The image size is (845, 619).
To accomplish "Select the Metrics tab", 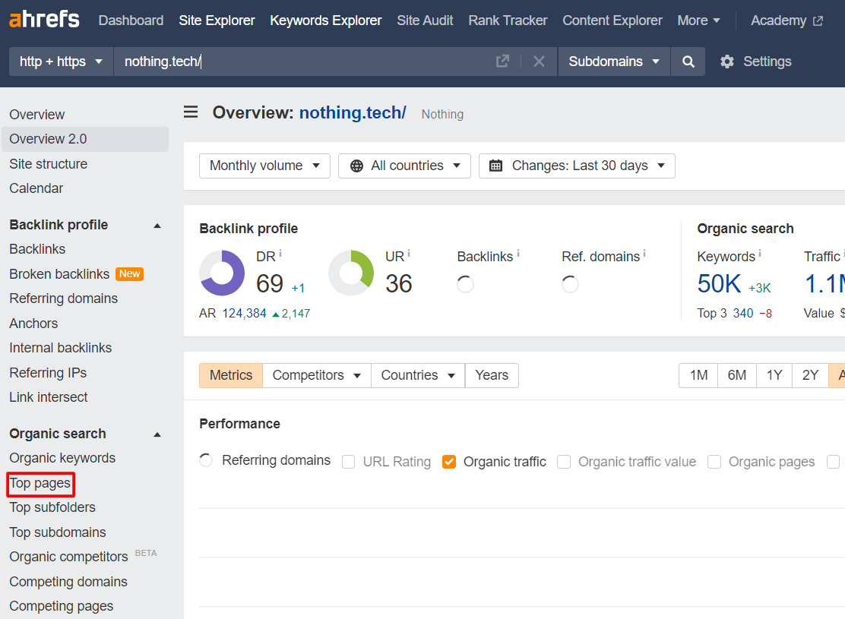I will [x=231, y=375].
